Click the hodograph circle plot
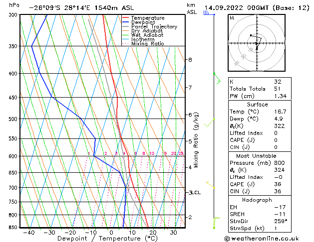The image size is (314, 242). click(x=257, y=44)
